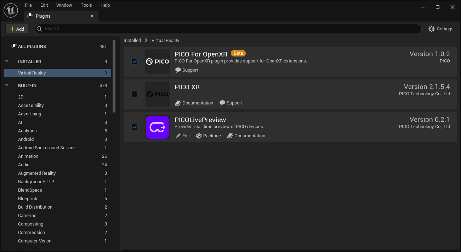Click the Edit pencil icon for PICOLivePreview
Screen dimensions: 461x252
(178, 136)
